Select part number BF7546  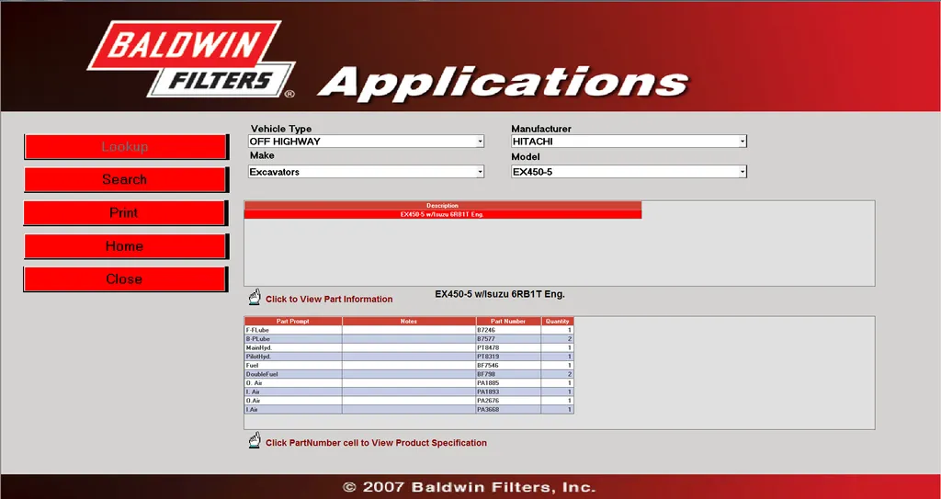tap(508, 365)
